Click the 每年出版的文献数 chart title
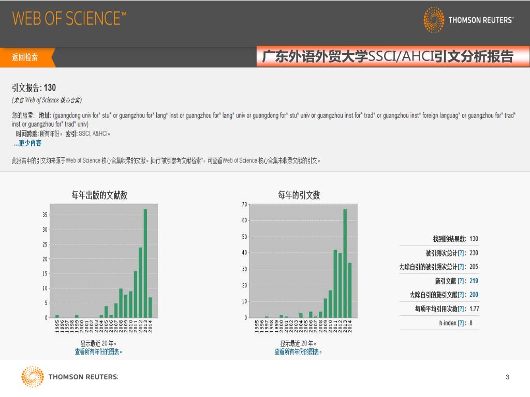Screen dimensions: 530x397 99,195
